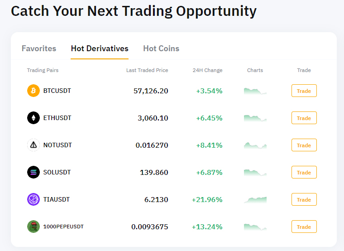Open the BTCUSDT mini price chart

click(x=255, y=91)
